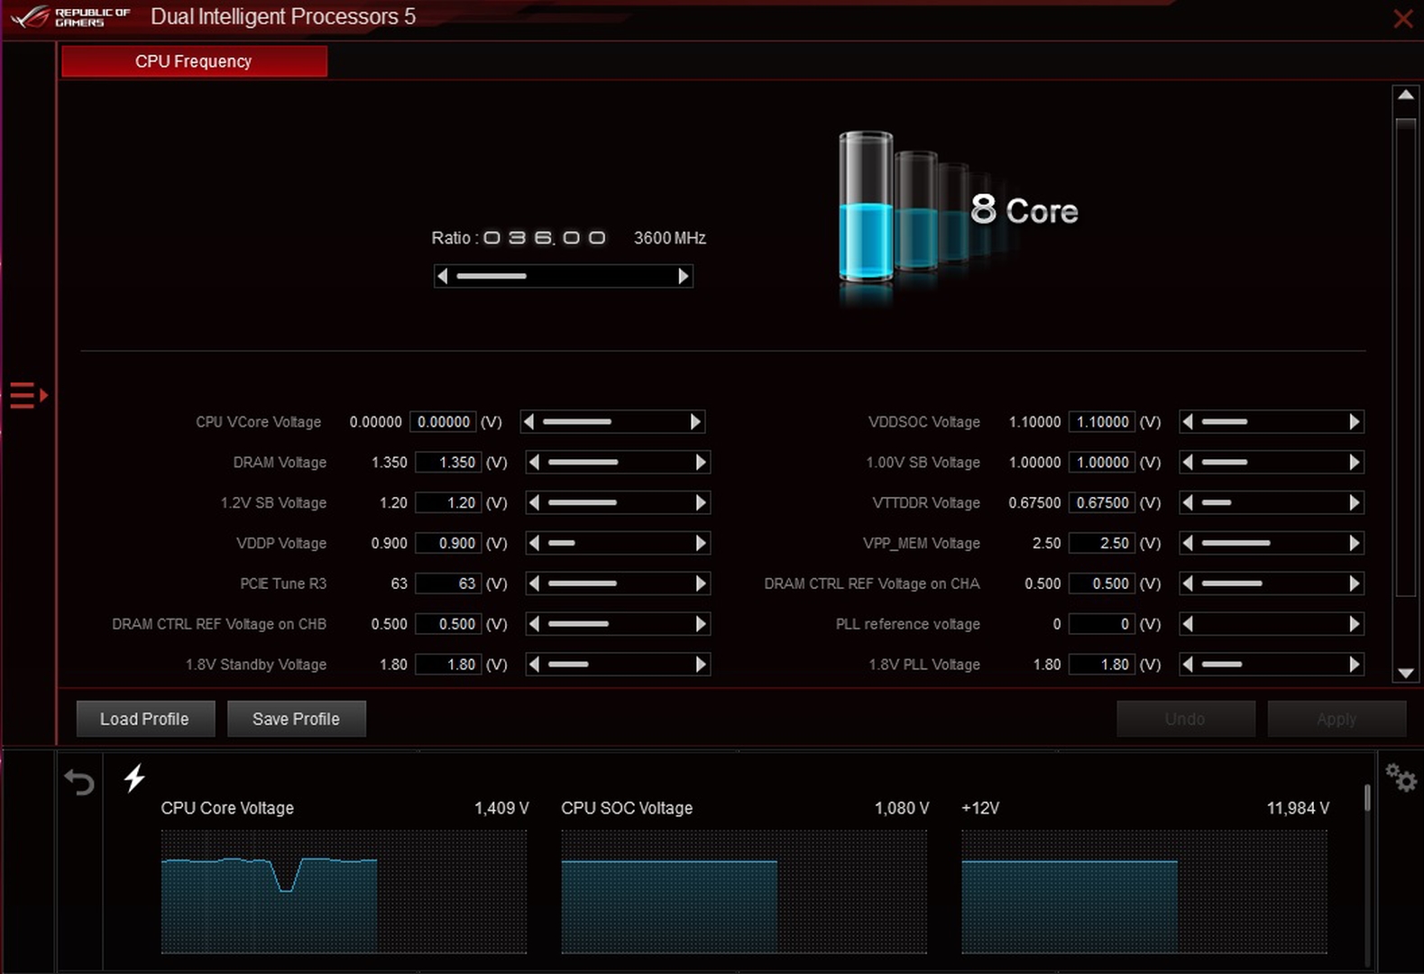
Task: Click the CPU SOC Voltage graph
Action: [x=744, y=891]
